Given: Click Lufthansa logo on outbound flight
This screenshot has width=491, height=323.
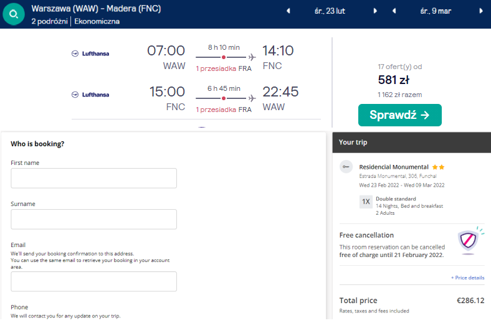Looking at the screenshot, I should (91, 54).
